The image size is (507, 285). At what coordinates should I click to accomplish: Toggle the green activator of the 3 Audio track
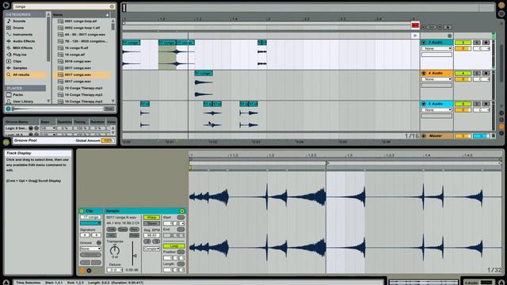(463, 43)
